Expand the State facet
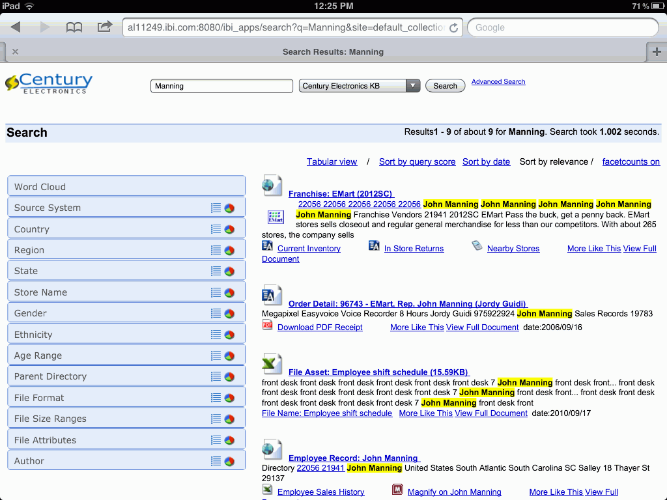Image resolution: width=667 pixels, height=500 pixels. coord(126,271)
